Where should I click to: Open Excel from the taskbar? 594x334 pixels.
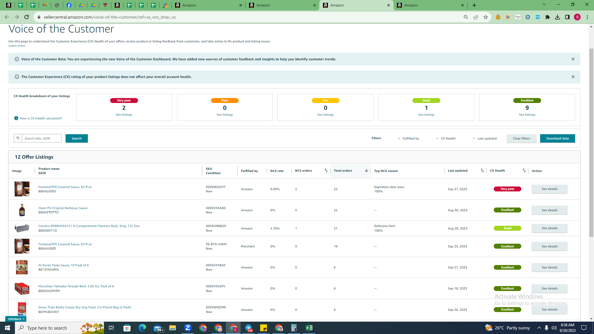(x=309, y=328)
